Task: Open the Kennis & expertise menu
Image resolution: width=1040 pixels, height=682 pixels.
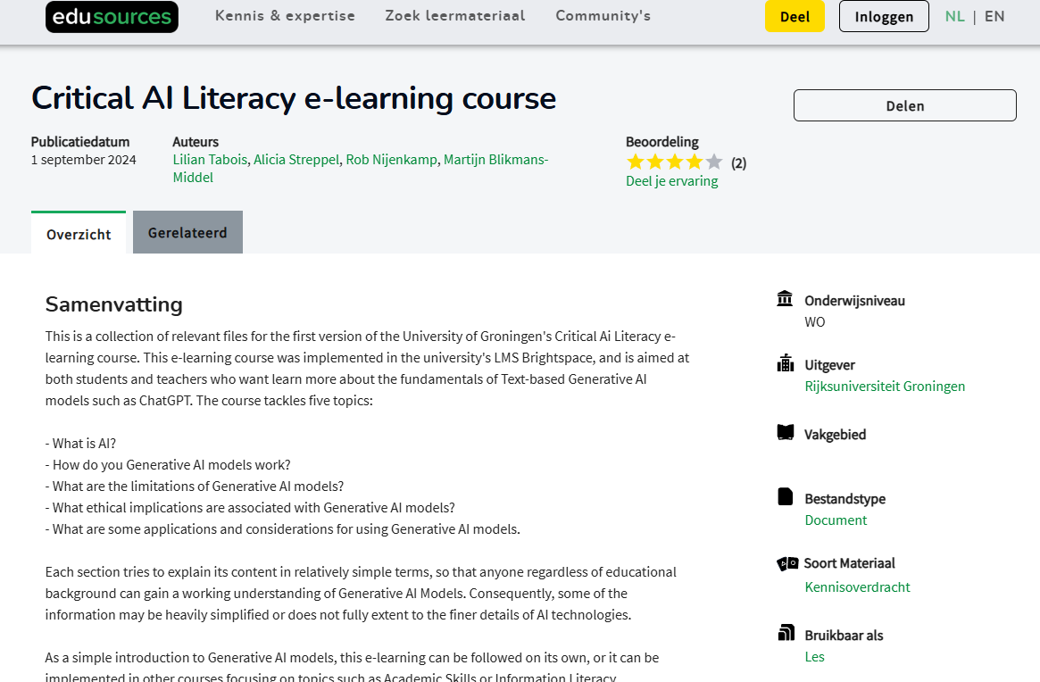Action: coord(285,16)
